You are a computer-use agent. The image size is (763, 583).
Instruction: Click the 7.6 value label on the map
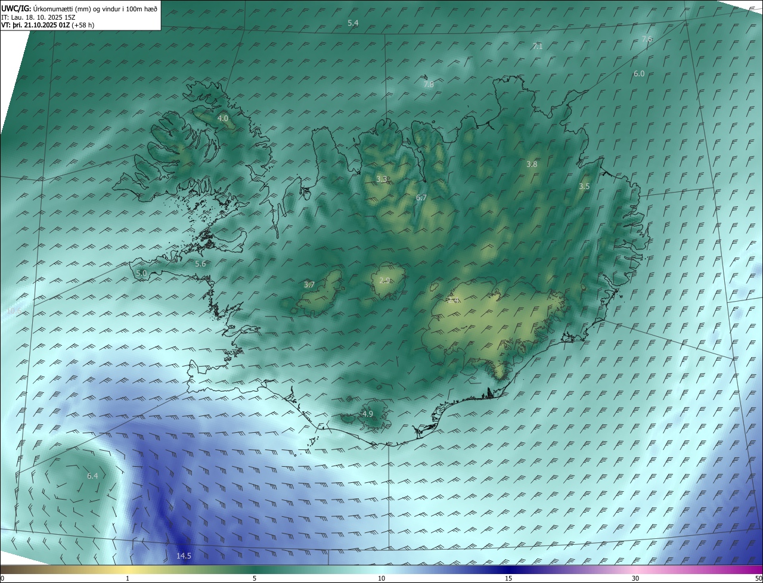click(647, 39)
